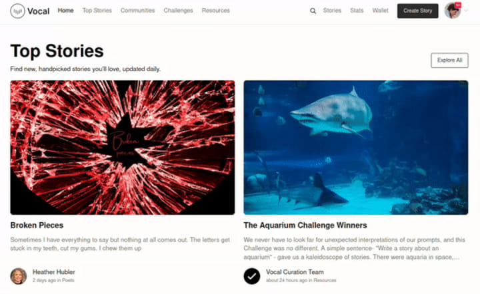Viewport: 480px width, 294px height.
Task: Open Communities in the navigation bar
Action: pyautogui.click(x=138, y=11)
